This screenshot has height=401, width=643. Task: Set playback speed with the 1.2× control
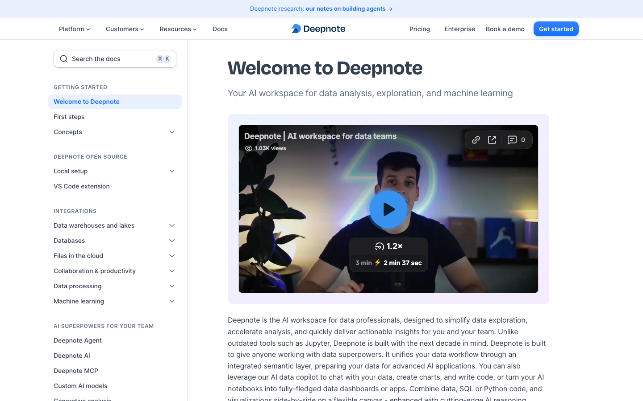tap(388, 246)
